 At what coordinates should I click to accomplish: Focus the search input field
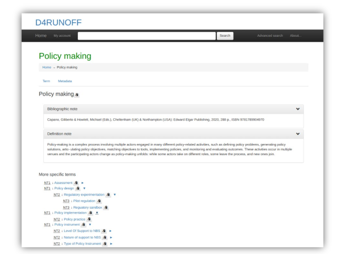(x=146, y=36)
